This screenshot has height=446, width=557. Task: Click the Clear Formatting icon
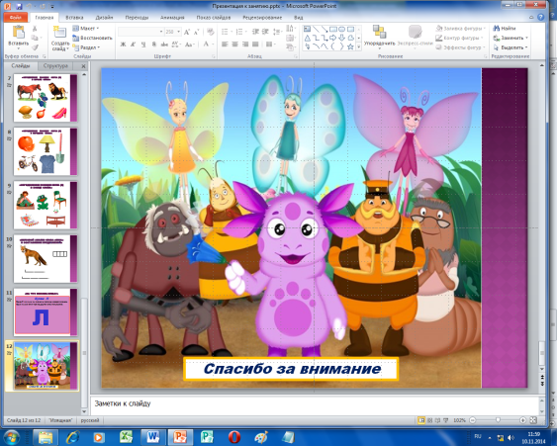click(211, 32)
